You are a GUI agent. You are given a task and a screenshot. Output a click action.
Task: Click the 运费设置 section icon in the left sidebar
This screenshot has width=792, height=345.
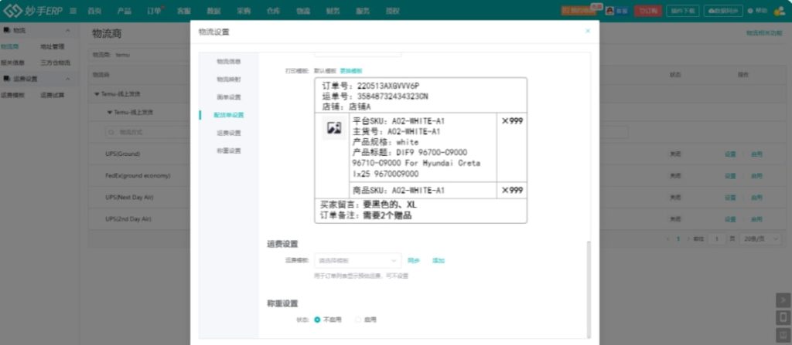[6, 79]
